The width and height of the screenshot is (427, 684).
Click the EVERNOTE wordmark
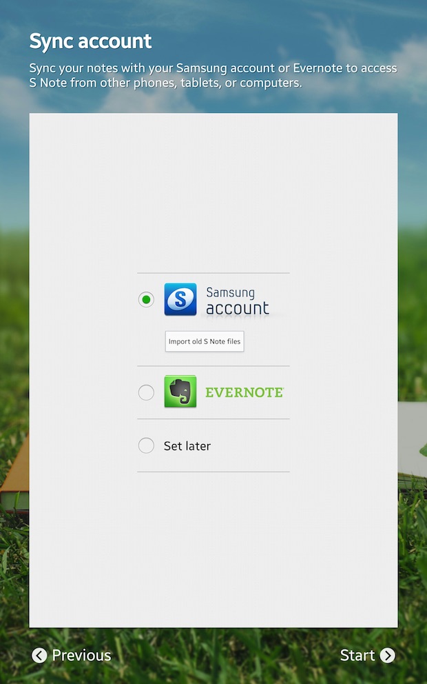(x=244, y=392)
